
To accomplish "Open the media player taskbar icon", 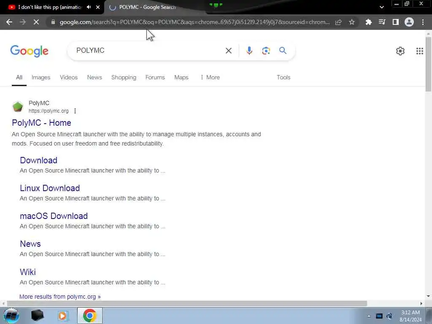I will click(x=63, y=316).
